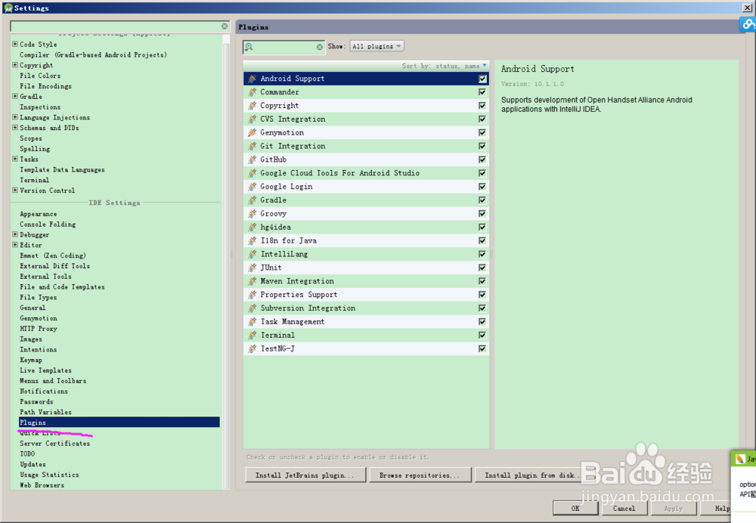Click the TestNG-J plugin icon
The image size is (756, 523).
[252, 348]
